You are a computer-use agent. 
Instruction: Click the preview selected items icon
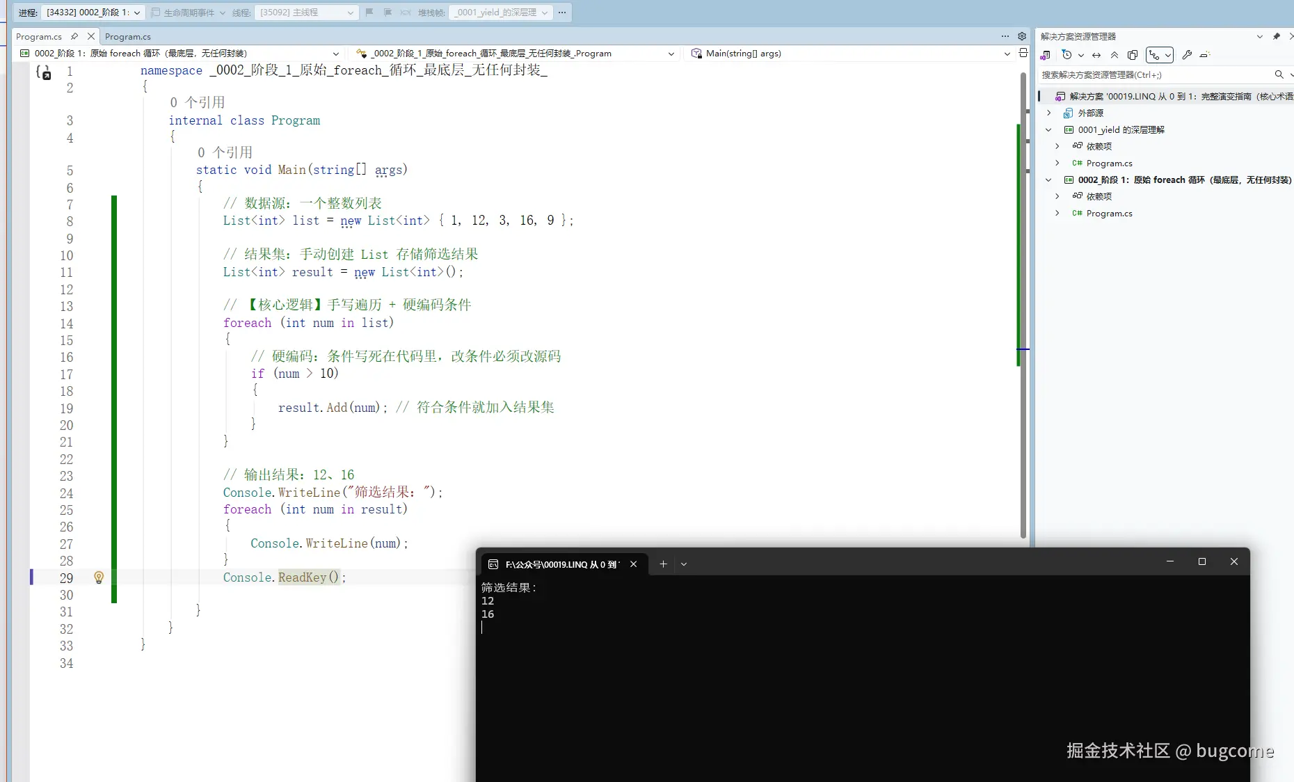coord(1205,55)
